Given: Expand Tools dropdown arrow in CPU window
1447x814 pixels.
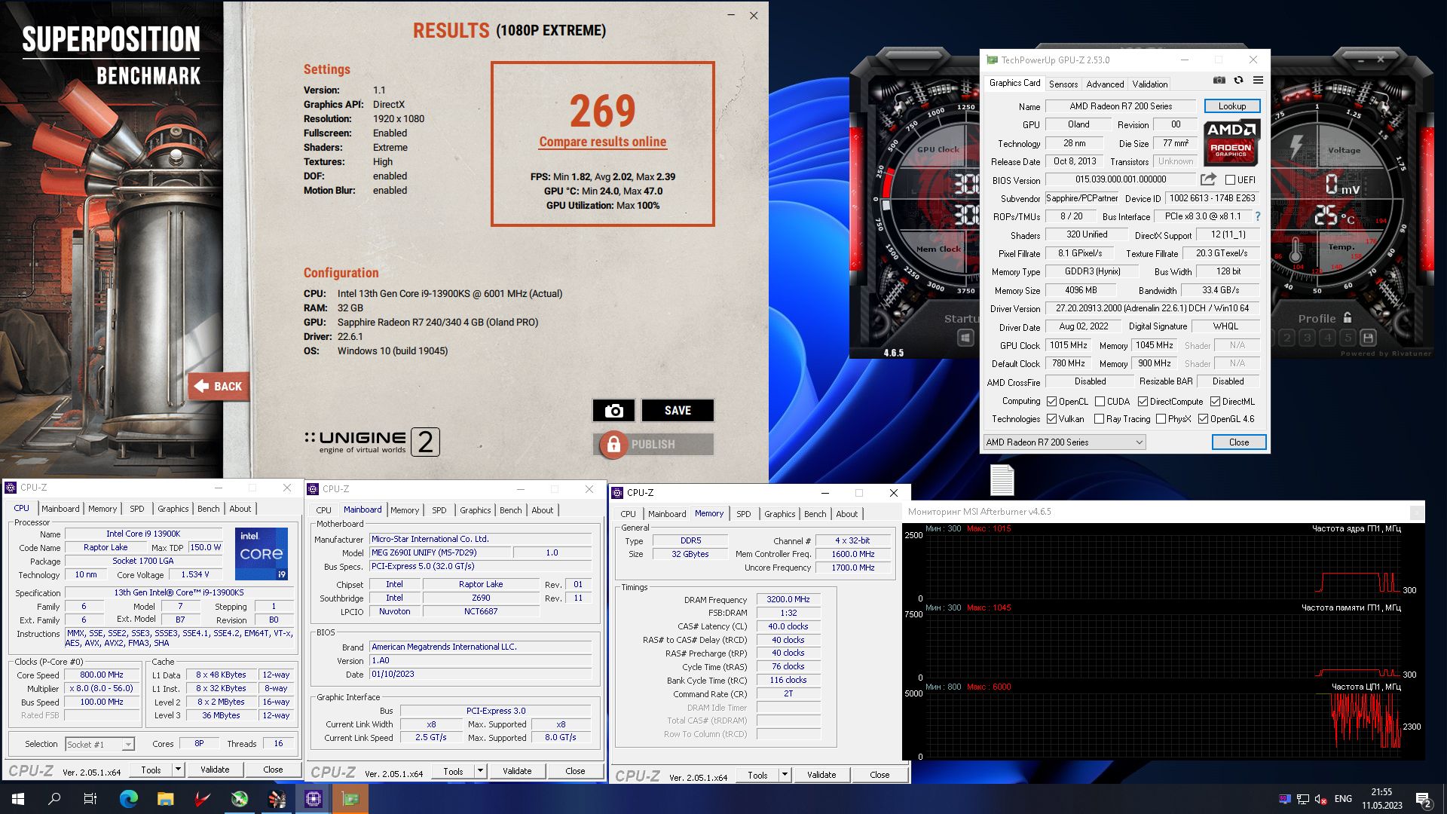Looking at the screenshot, I should 178,770.
